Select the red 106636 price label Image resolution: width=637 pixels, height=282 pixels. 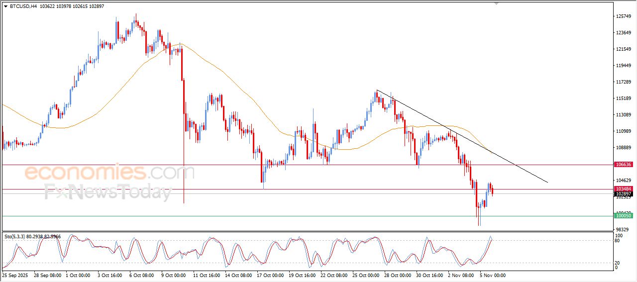[623, 164]
